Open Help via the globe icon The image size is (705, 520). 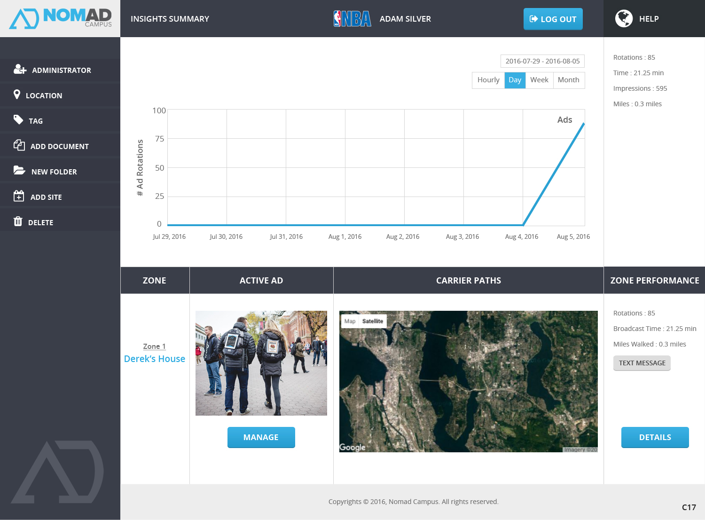pyautogui.click(x=624, y=19)
